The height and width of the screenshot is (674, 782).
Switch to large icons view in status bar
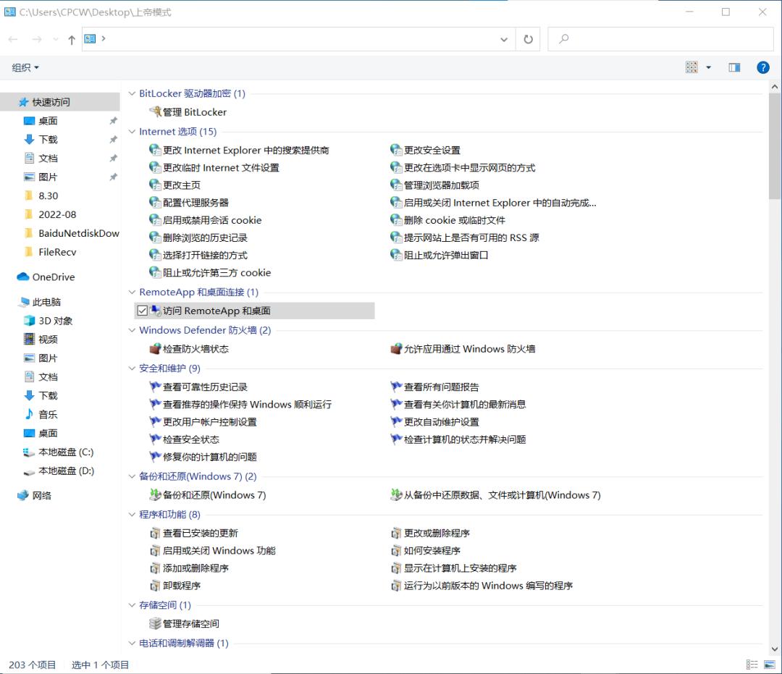770,665
